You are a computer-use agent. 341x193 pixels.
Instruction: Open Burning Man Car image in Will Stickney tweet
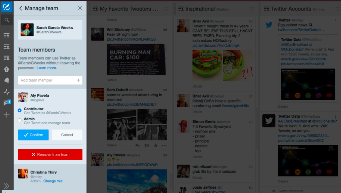[136, 59]
